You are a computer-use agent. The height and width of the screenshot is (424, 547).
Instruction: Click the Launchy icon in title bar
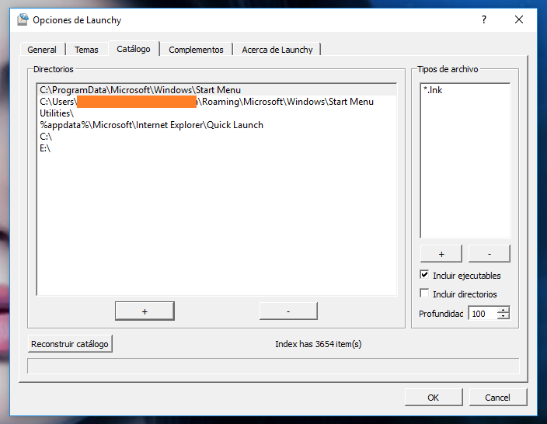coord(23,19)
